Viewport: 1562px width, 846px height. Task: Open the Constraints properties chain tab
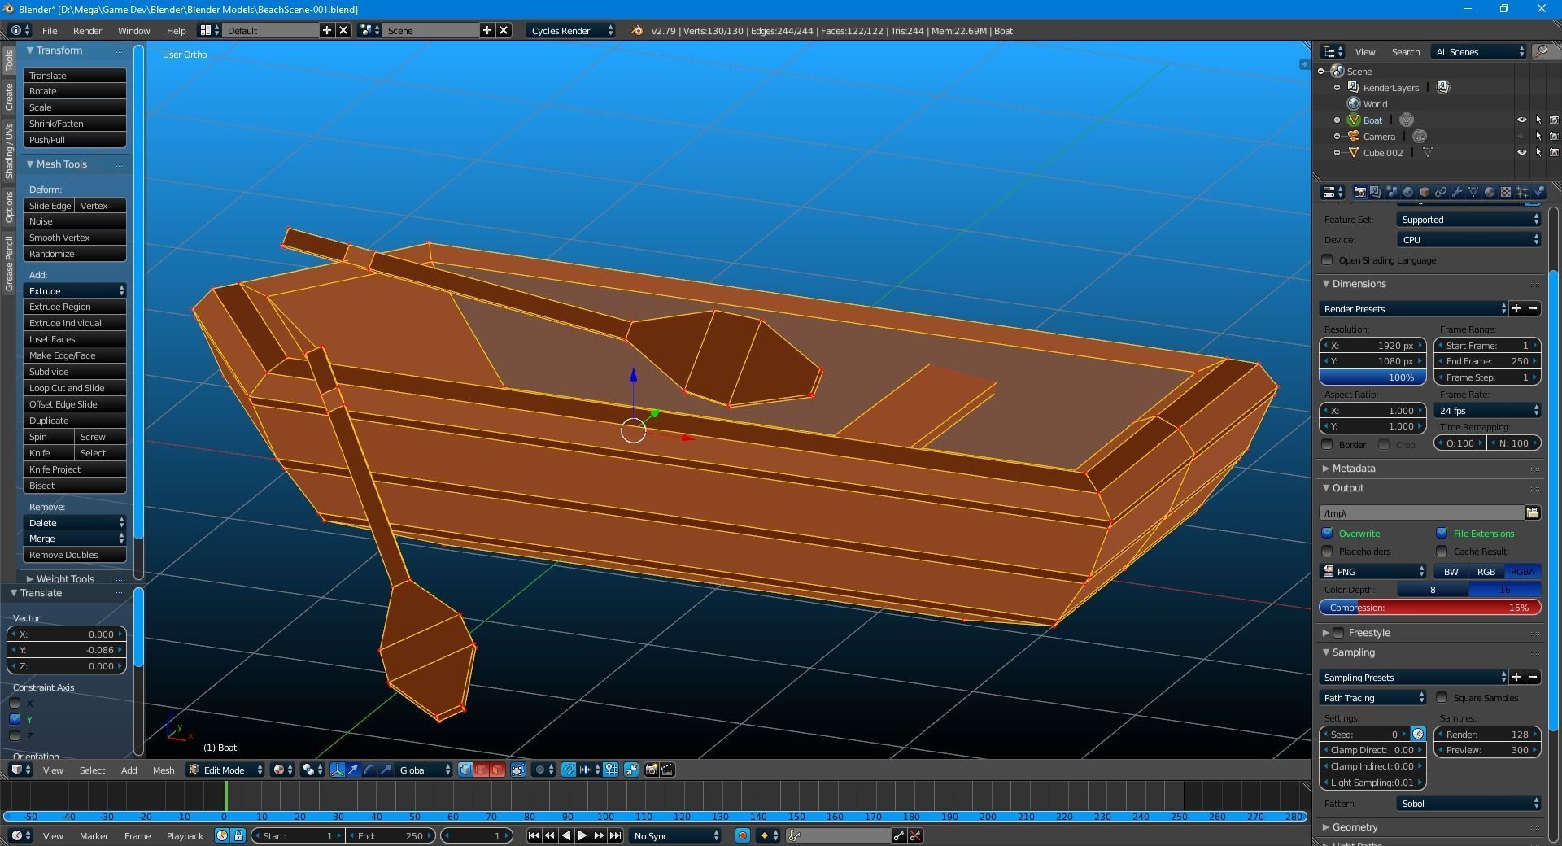1440,192
